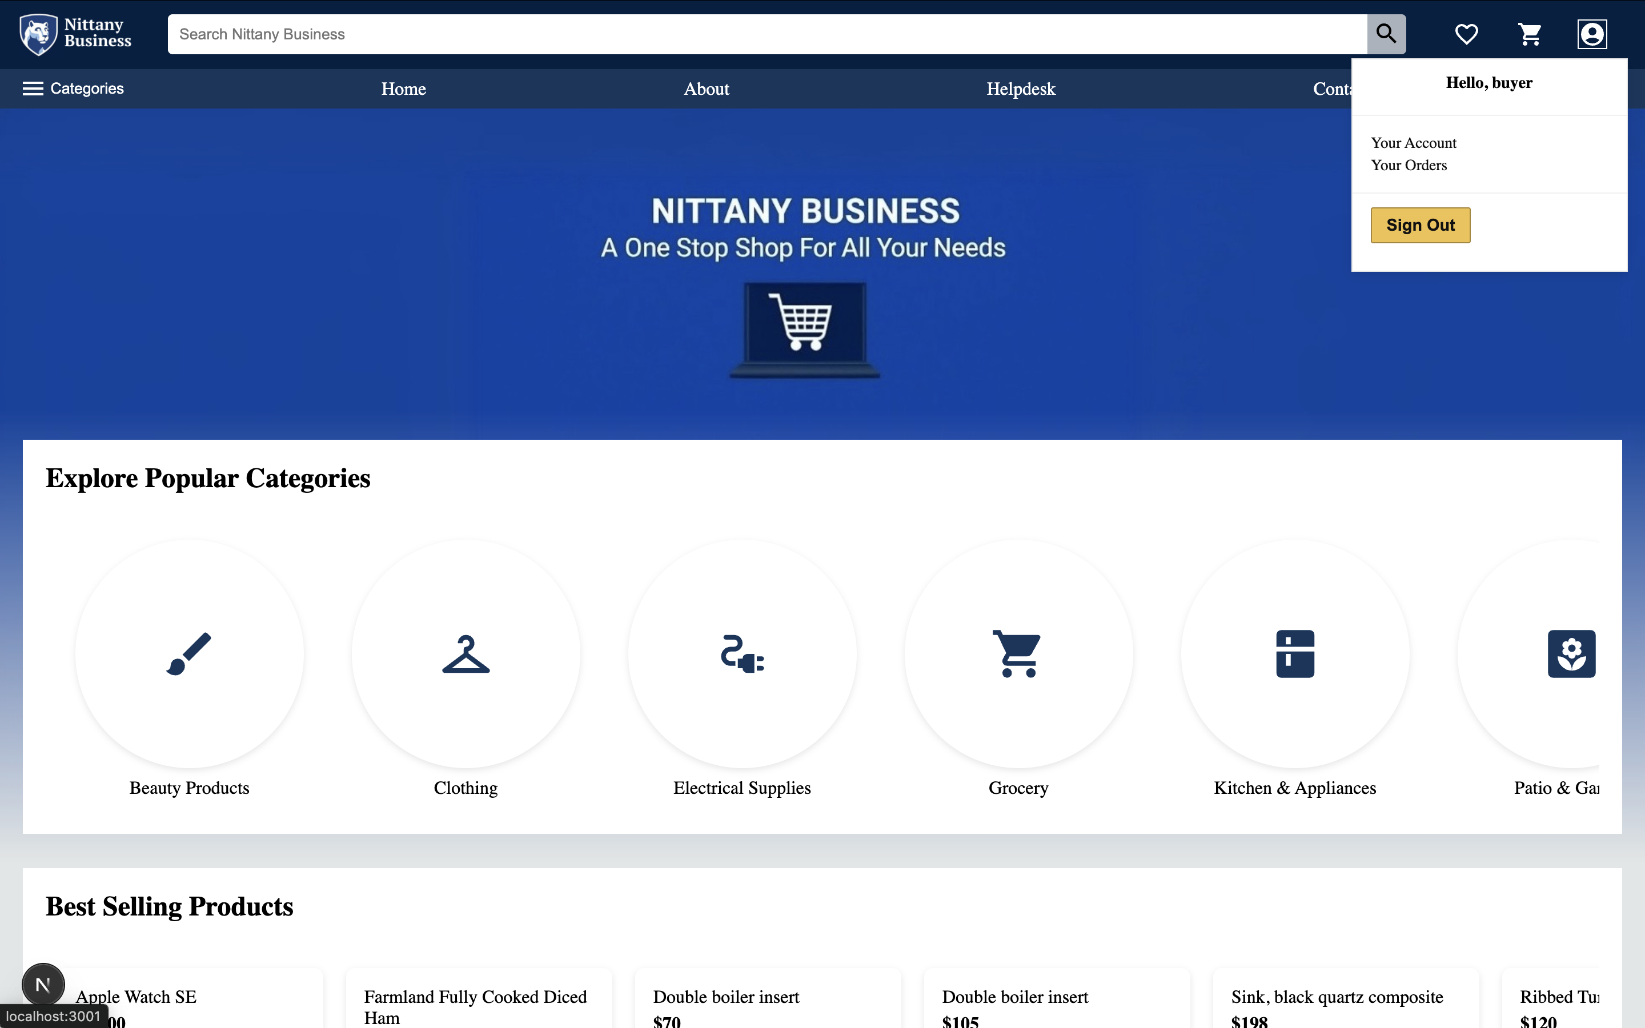
Task: Select the Clothing hanger icon
Action: pyautogui.click(x=466, y=653)
